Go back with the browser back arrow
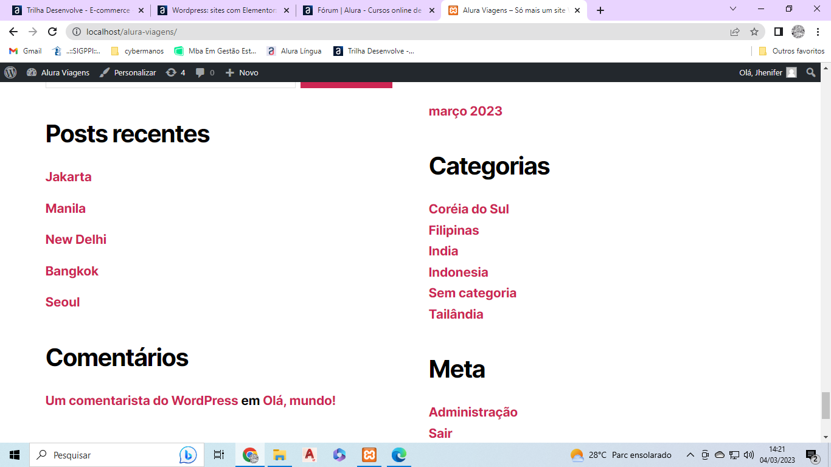 [x=13, y=32]
